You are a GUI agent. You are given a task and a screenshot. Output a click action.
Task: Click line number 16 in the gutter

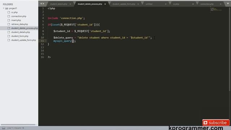tap(42, 57)
